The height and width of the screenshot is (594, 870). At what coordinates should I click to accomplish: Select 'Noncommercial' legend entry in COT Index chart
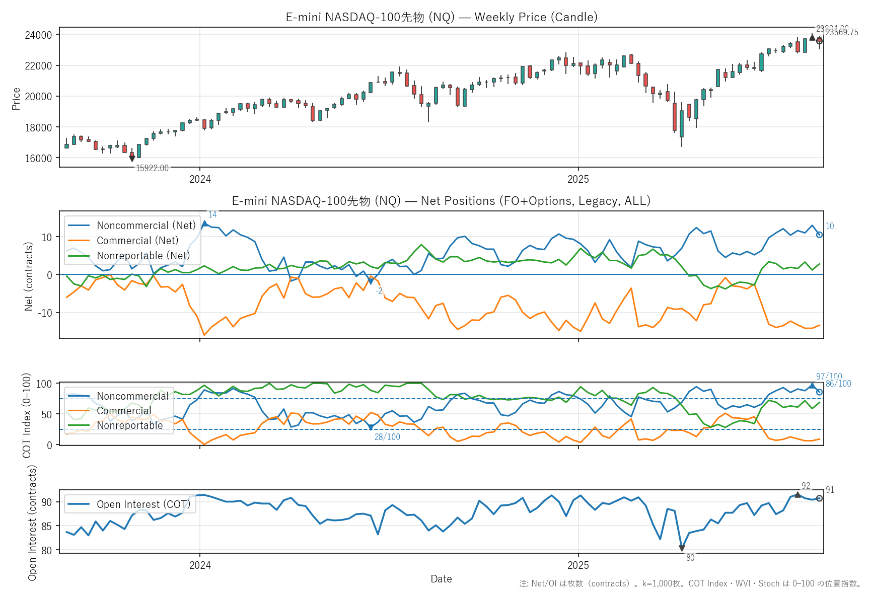[x=133, y=396]
